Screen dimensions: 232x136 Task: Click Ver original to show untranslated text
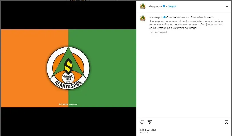click(x=161, y=32)
